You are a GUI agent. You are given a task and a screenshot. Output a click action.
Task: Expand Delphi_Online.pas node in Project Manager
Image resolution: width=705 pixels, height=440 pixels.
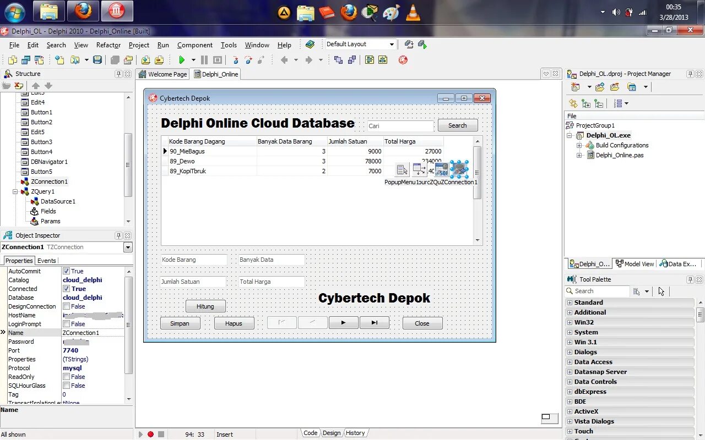coord(579,155)
